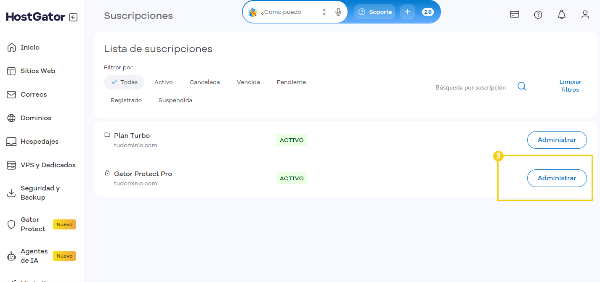Open notifications bell
This screenshot has width=600, height=282.
click(562, 15)
